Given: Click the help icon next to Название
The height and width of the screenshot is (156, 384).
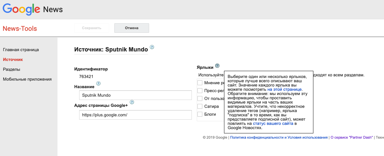Looking at the screenshot, I should click(x=98, y=84).
